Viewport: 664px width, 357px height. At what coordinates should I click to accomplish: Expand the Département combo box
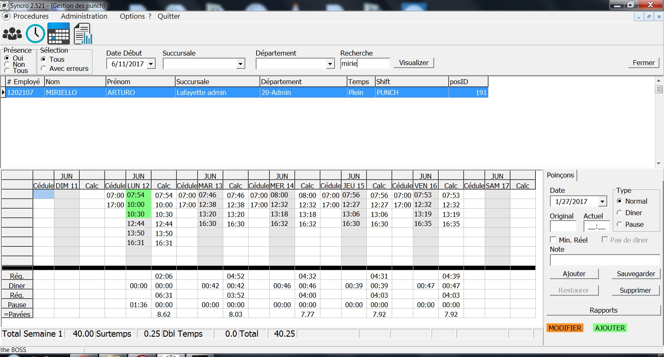tap(330, 64)
